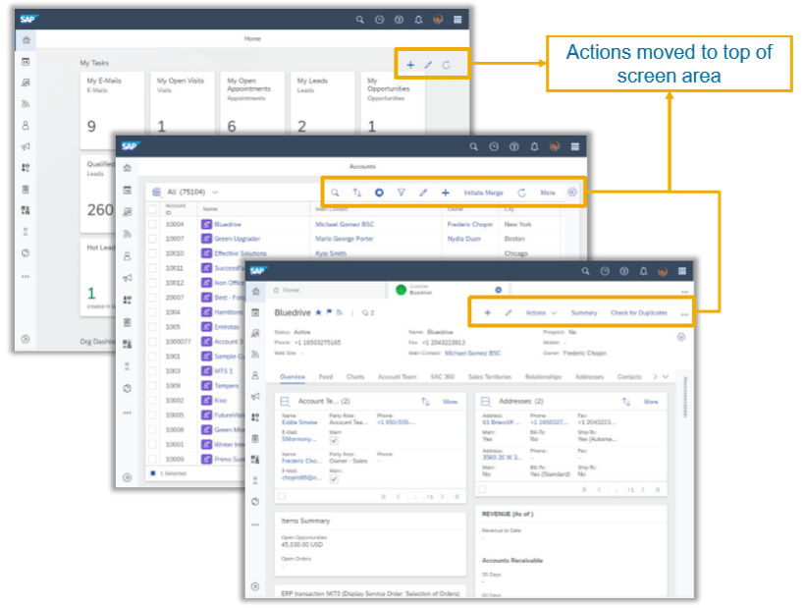Click pencil edit icon in Bluedrive detail toolbar
This screenshot has height=608, width=805.
point(509,312)
